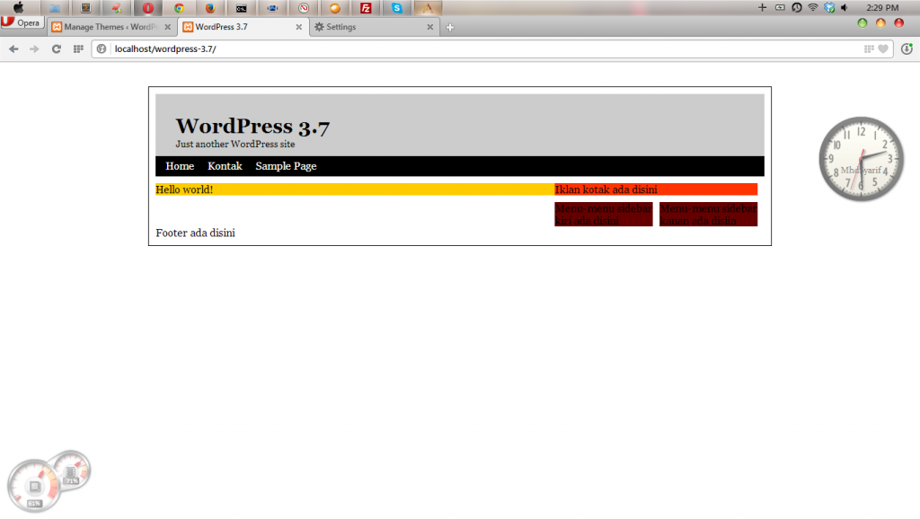Screen dimensions: 920x519
Task: Open the red eraser app icon in the dock
Action: 117,8
